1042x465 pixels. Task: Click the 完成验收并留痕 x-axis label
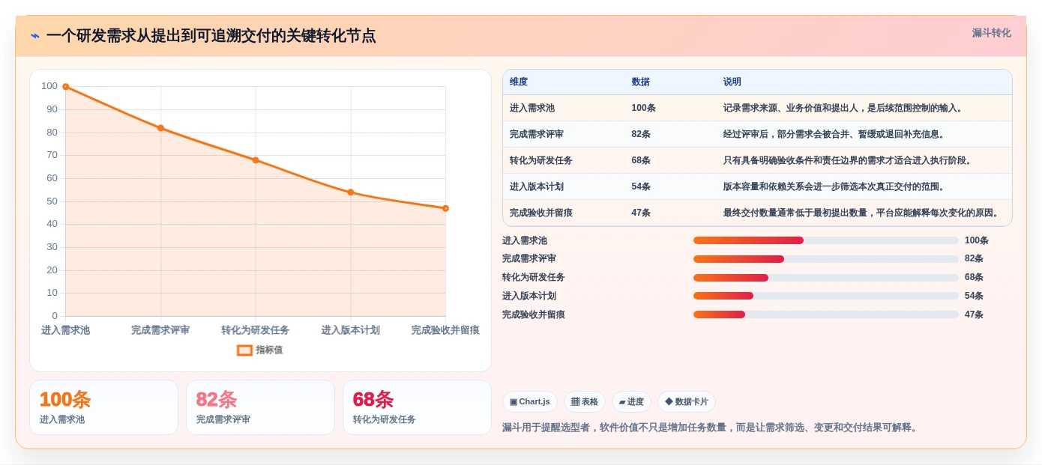click(x=445, y=330)
